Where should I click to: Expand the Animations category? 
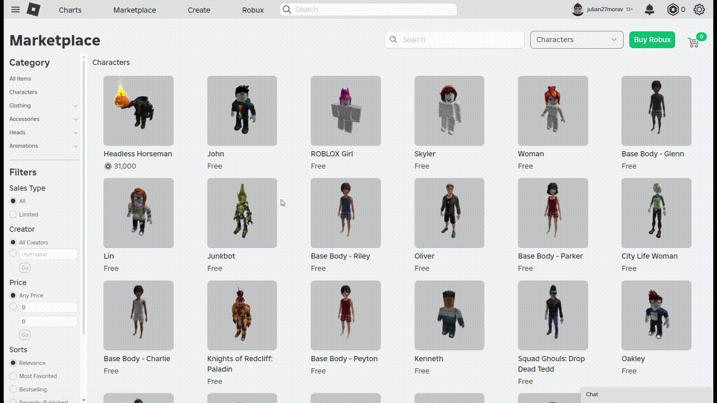pyautogui.click(x=76, y=146)
